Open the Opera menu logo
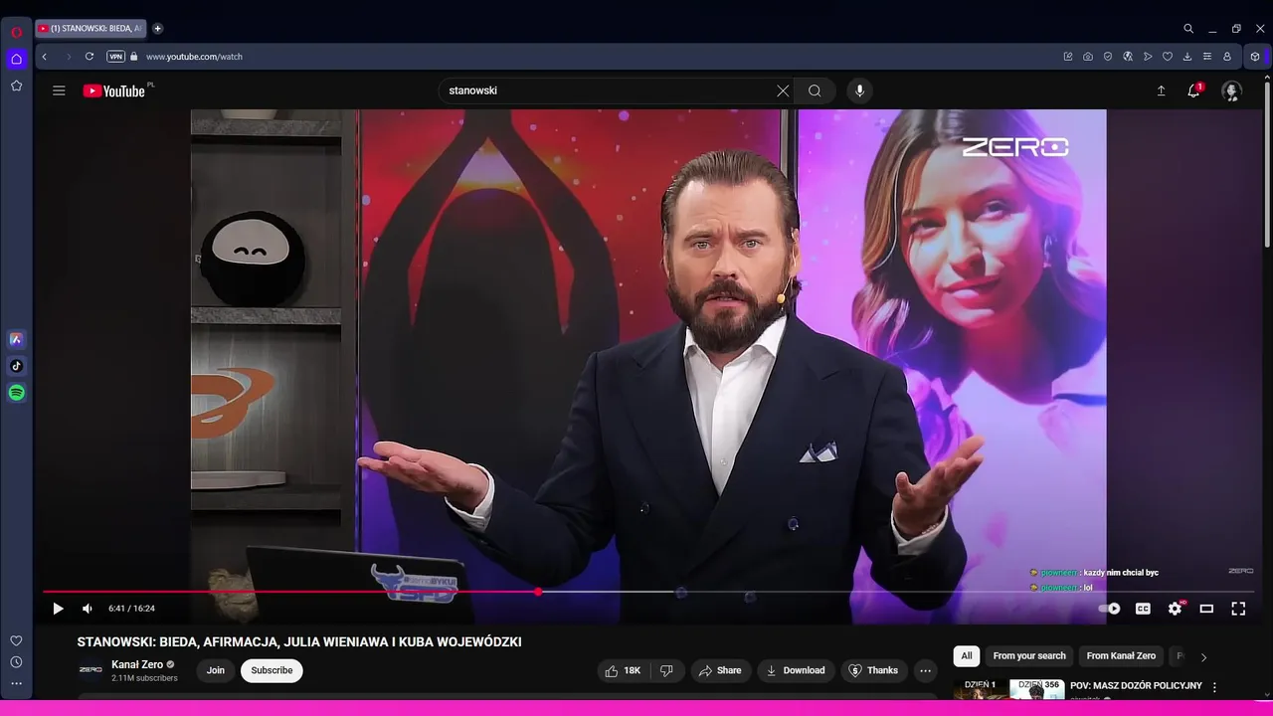This screenshot has width=1273, height=716. [16, 32]
